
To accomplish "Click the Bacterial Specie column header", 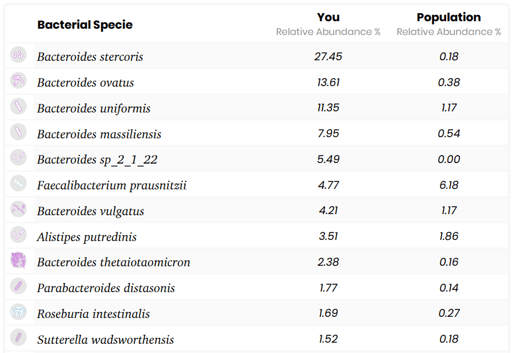I will 85,25.
